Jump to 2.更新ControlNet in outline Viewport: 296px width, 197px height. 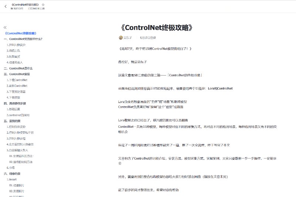click(x=17, y=86)
